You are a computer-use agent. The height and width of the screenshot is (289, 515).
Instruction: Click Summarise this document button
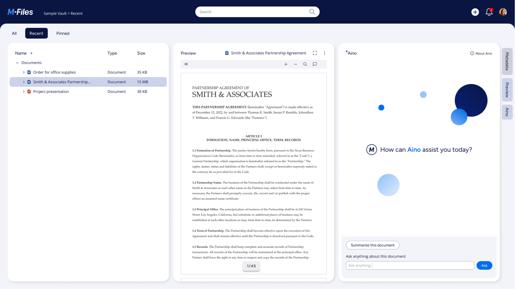pos(372,245)
